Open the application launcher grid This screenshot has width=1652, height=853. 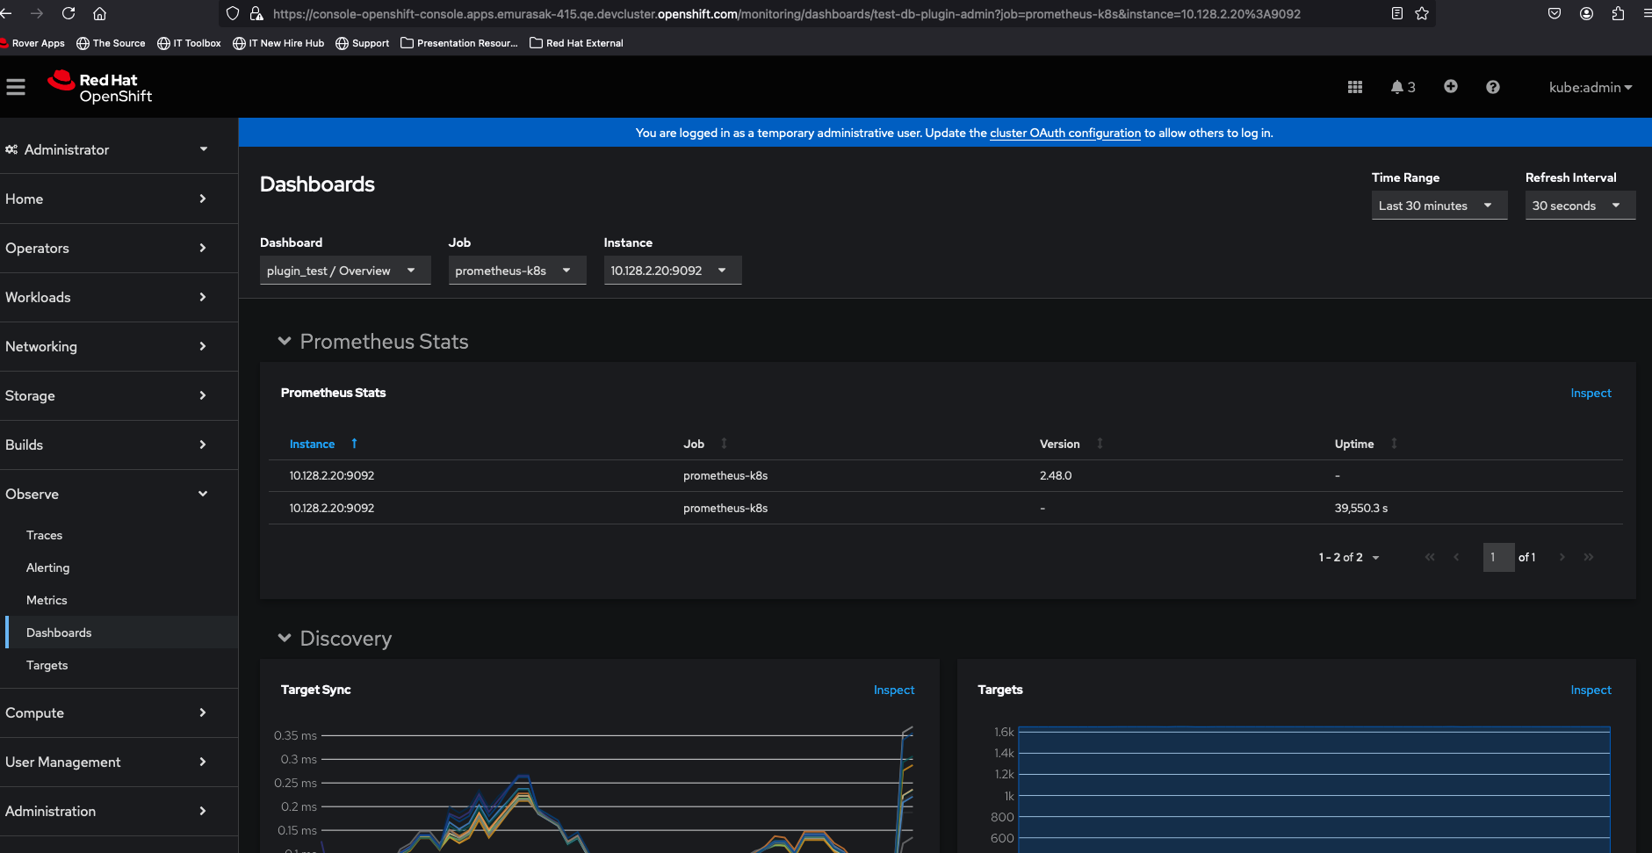1354,87
